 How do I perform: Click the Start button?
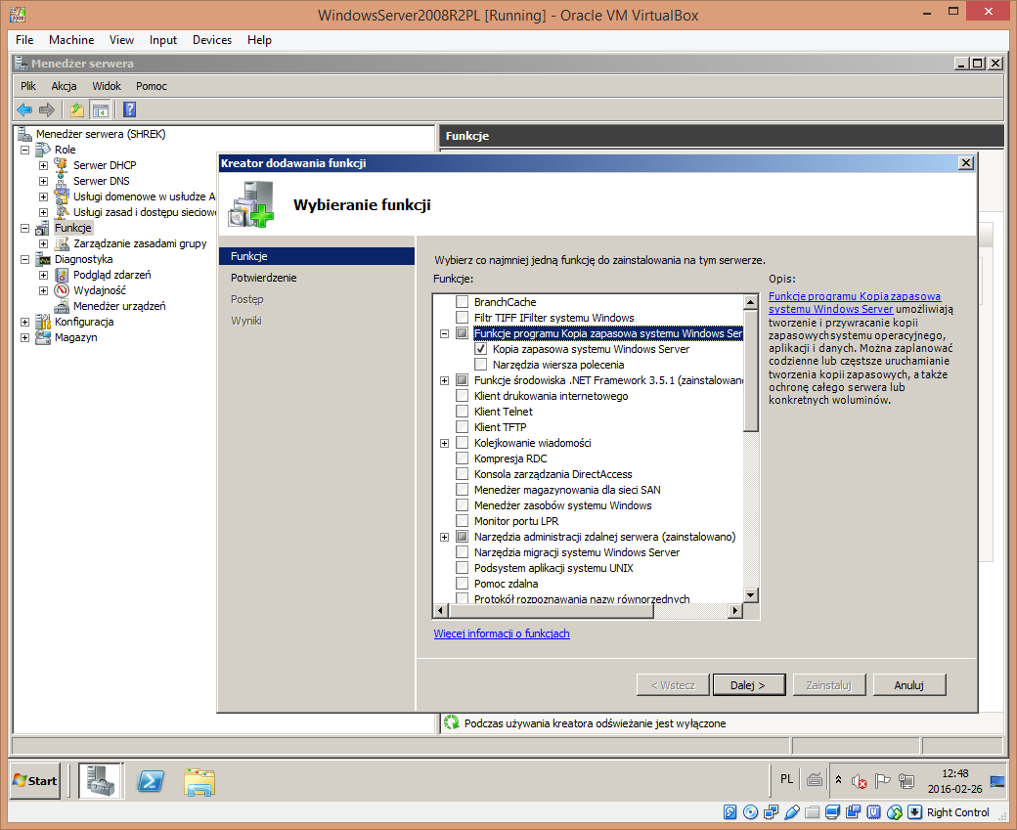coord(35,781)
